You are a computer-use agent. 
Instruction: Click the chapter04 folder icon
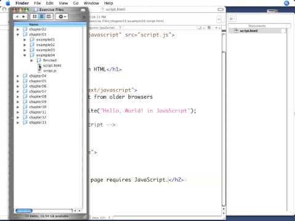pyautogui.click(x=25, y=76)
